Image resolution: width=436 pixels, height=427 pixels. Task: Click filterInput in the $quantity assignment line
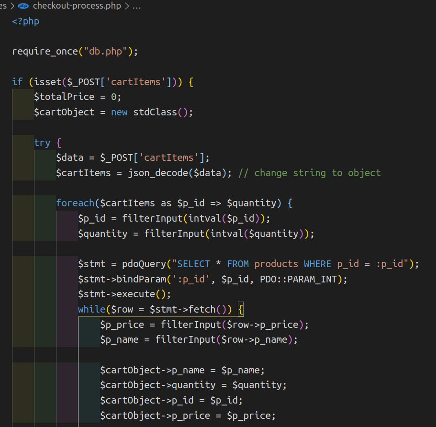click(174, 234)
